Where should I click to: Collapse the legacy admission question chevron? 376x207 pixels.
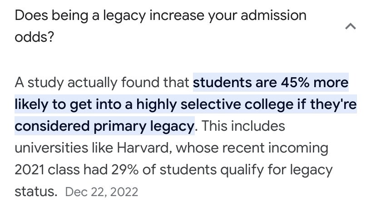click(x=350, y=27)
